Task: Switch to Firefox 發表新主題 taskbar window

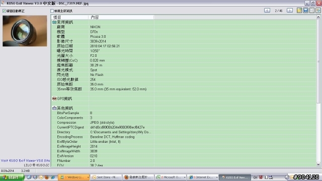Action: click(138, 177)
